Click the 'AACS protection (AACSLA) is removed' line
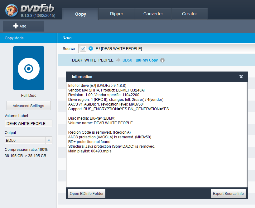Image resolution: width=255 pixels, height=208 pixels. pos(110,137)
